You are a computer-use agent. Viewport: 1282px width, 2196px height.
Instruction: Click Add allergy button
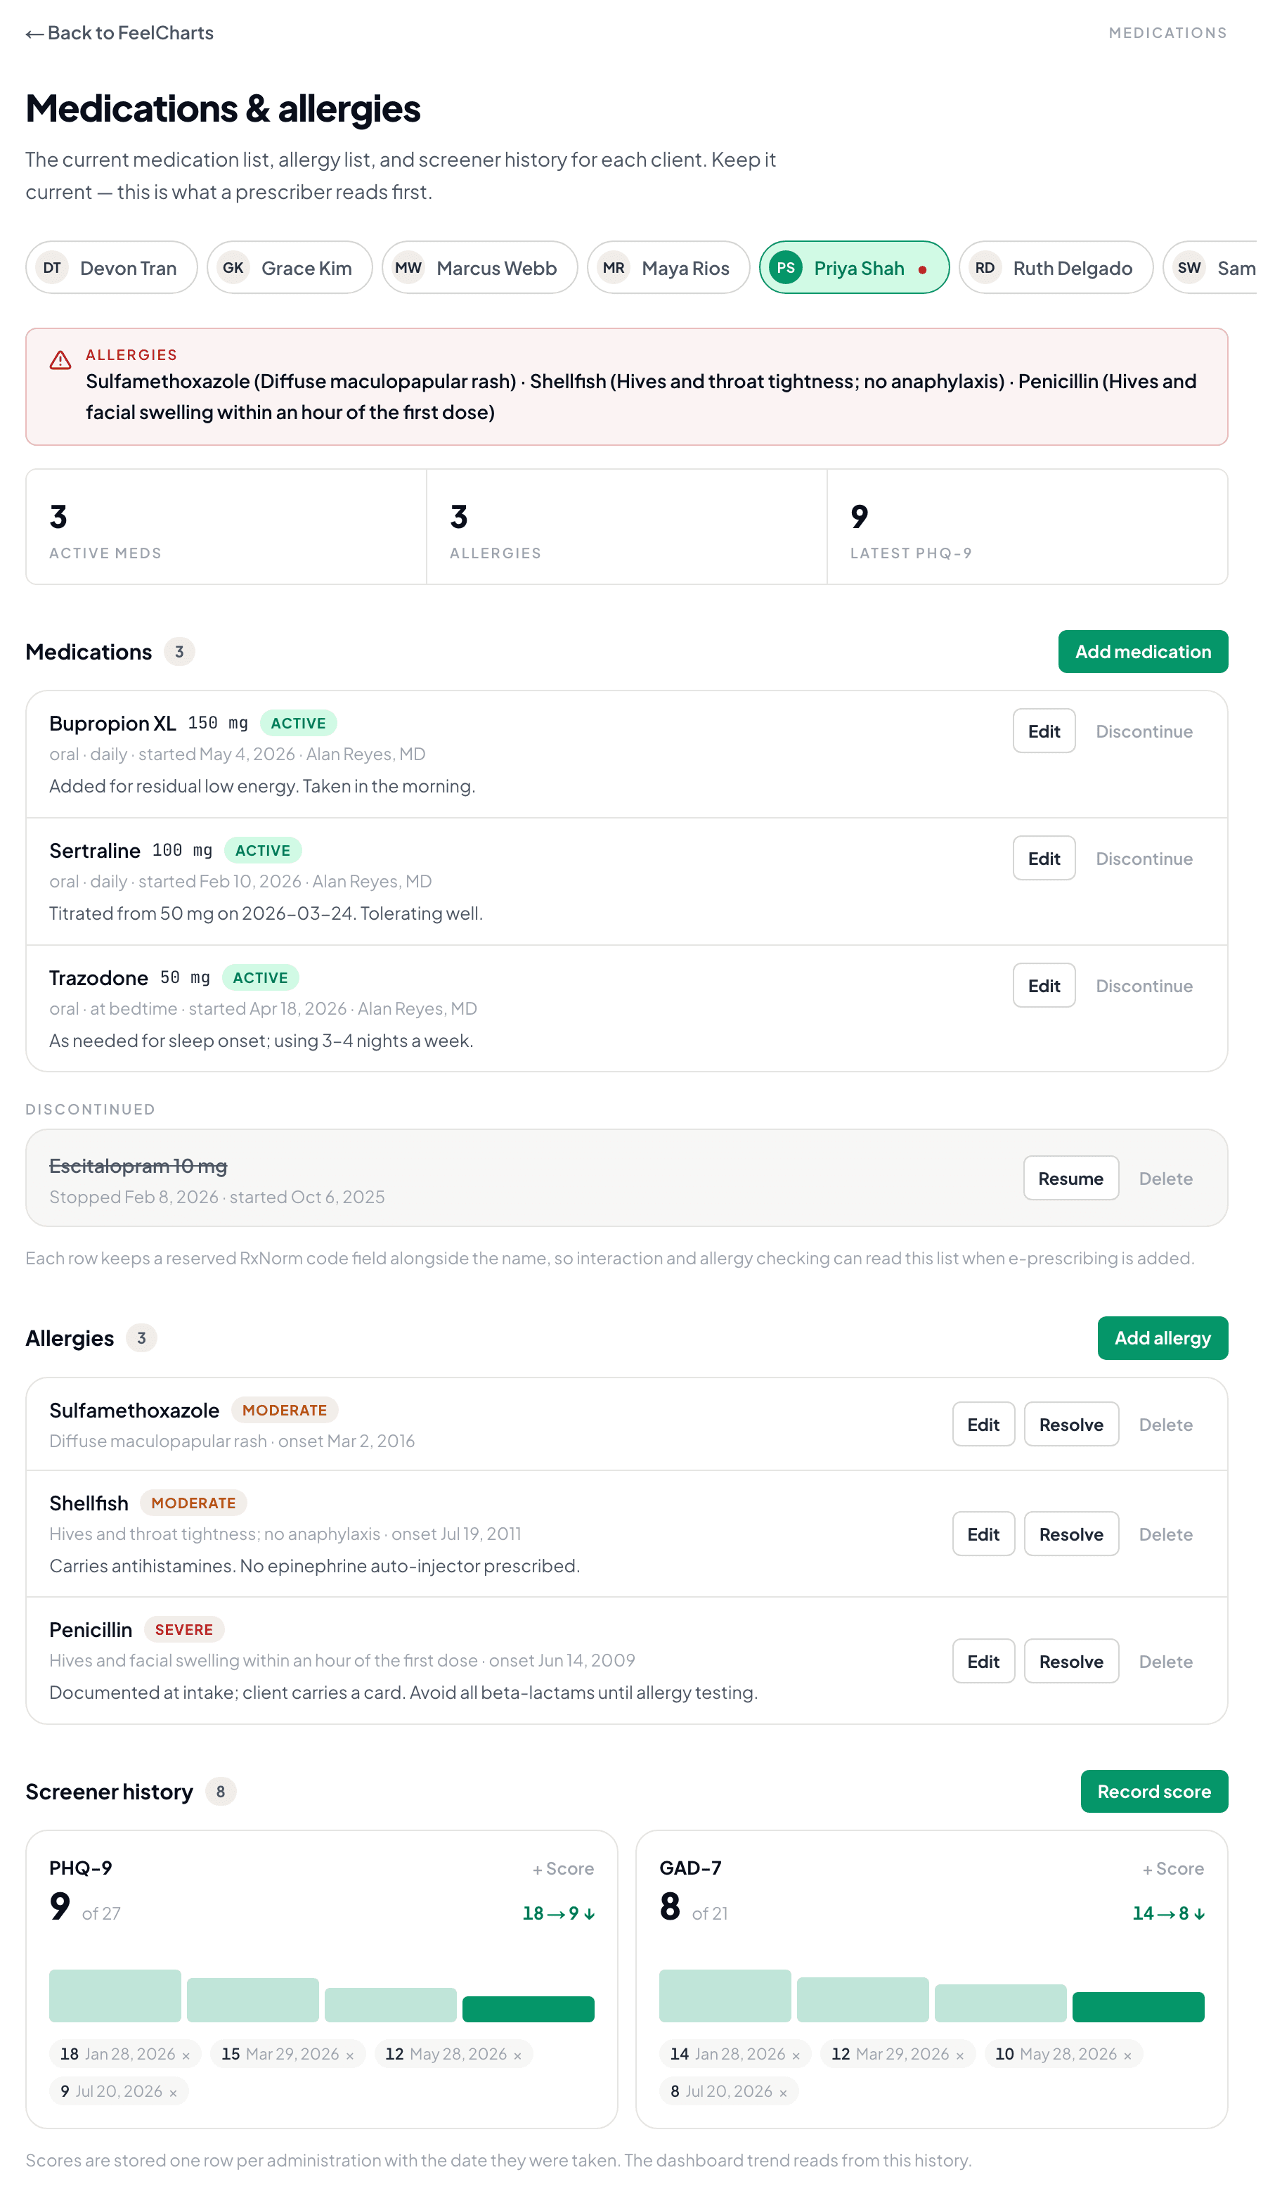point(1162,1337)
